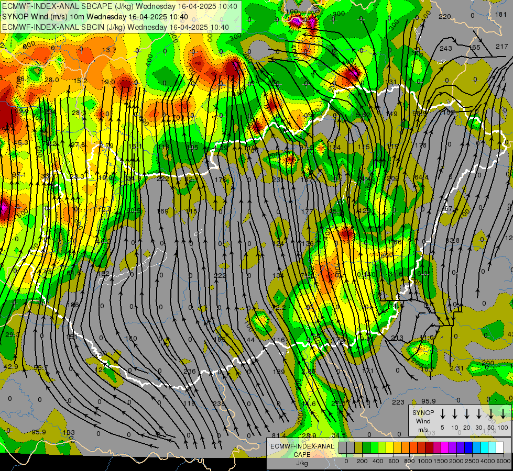The width and height of the screenshot is (513, 471).
Task: Select the dark green swatch in the CAPE scale
Action: (366, 448)
